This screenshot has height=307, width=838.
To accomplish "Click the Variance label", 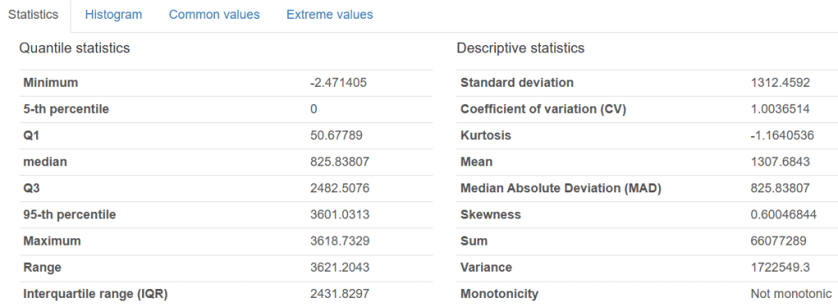I will 487,268.
